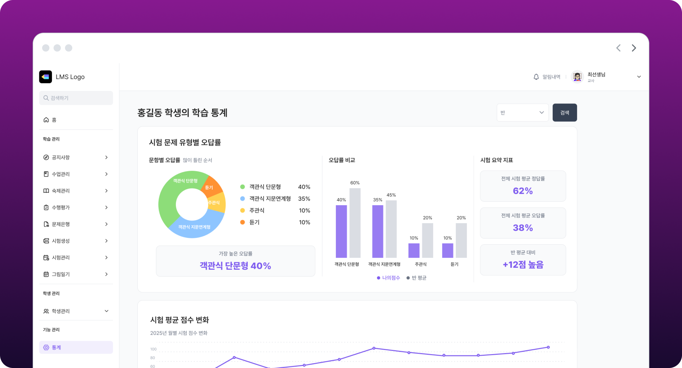Click the 공지사항 compass icon

tap(46, 157)
